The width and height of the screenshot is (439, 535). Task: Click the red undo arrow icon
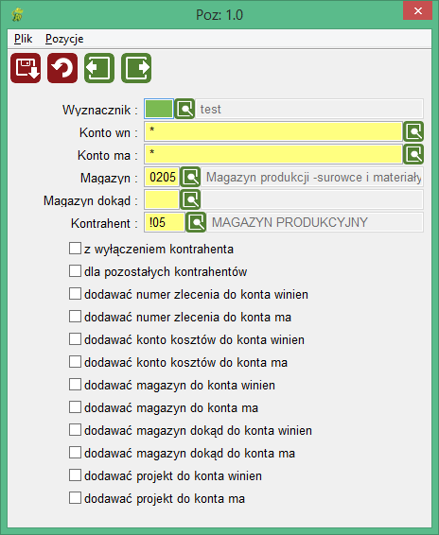pos(62,68)
